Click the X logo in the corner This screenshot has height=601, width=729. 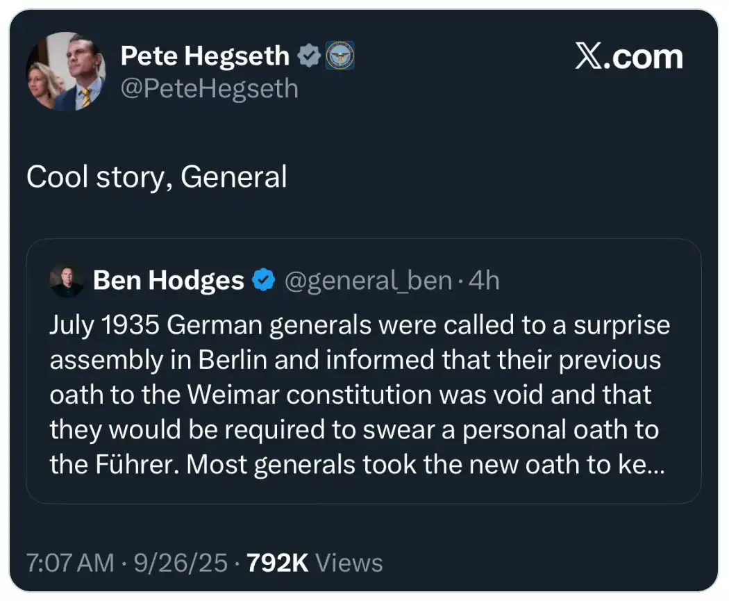coord(590,56)
